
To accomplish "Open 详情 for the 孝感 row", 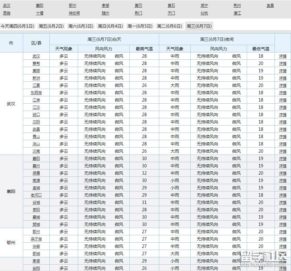I will point(282,261).
